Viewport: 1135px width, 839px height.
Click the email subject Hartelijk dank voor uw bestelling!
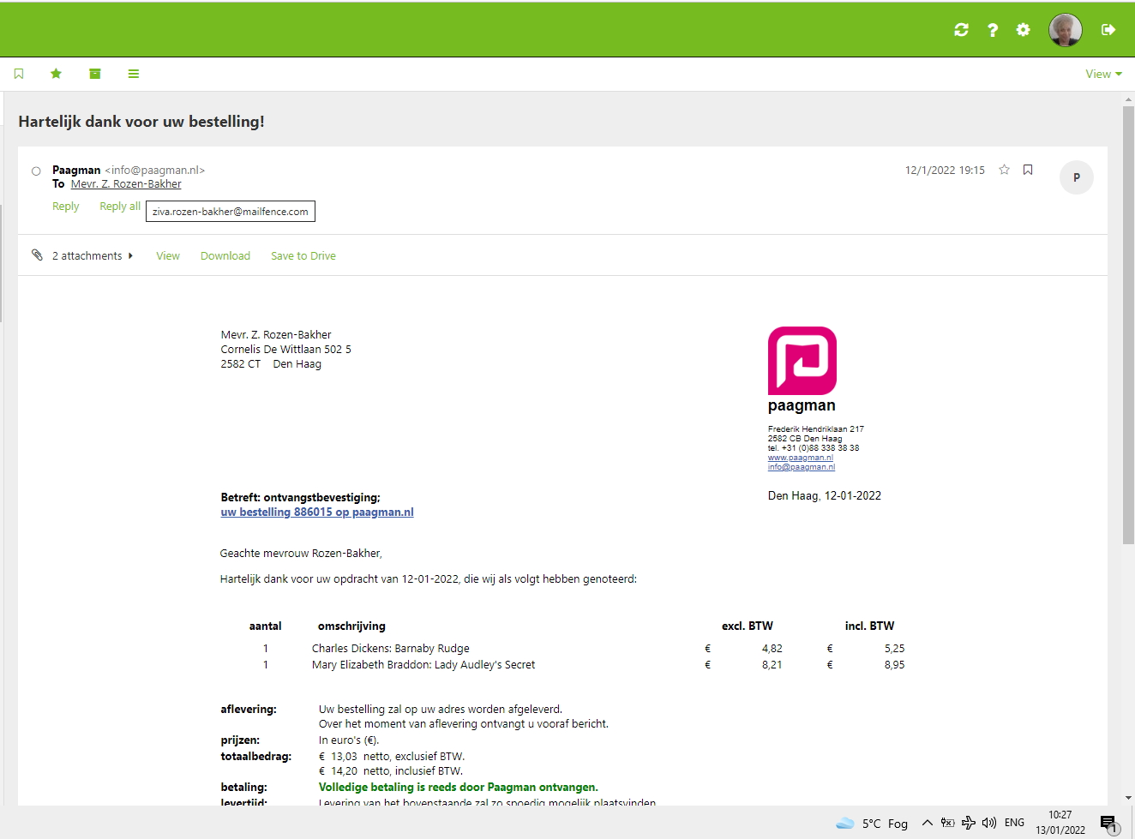pyautogui.click(x=141, y=122)
